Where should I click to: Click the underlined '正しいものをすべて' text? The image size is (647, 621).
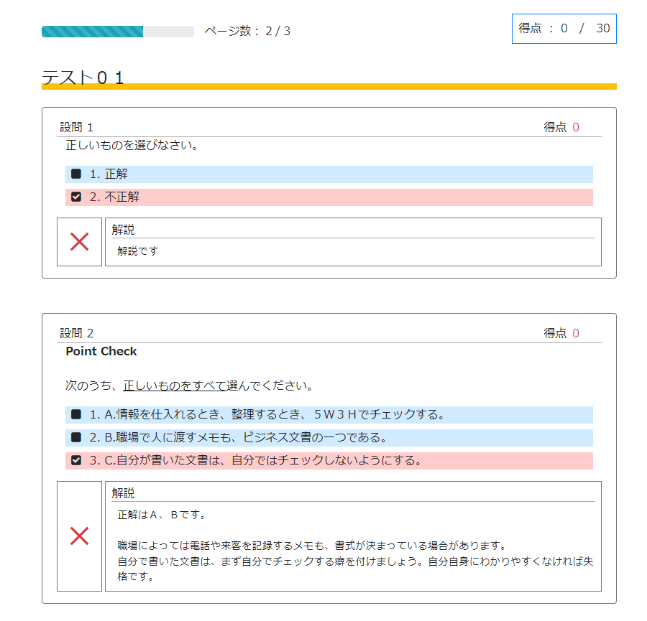coord(175,386)
